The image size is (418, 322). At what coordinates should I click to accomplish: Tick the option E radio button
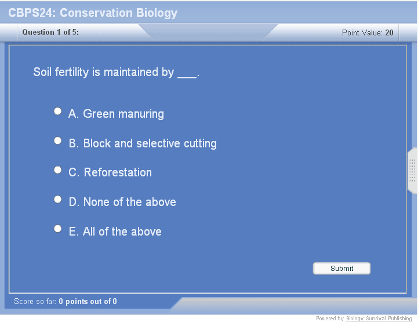tap(57, 229)
